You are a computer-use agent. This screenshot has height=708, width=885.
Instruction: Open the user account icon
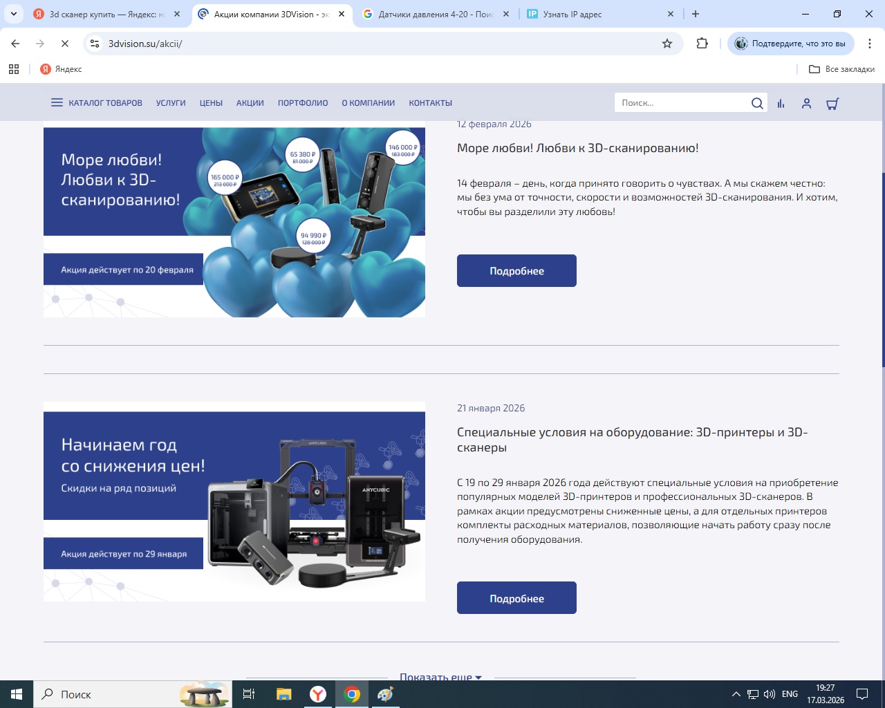[x=806, y=104]
